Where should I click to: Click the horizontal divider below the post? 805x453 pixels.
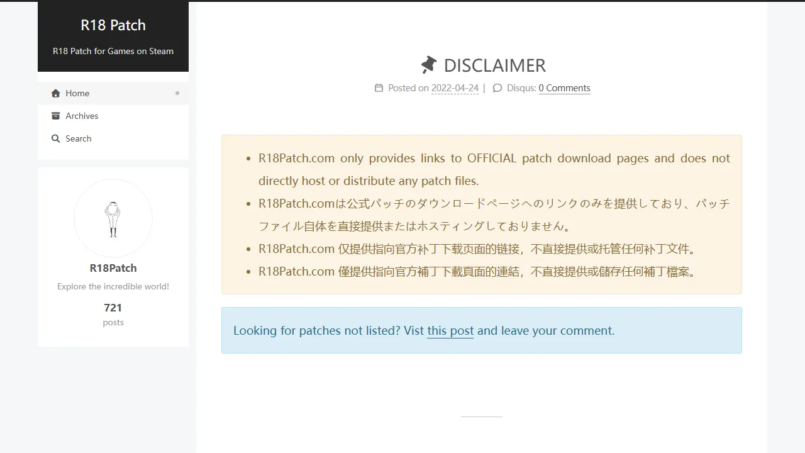(x=482, y=417)
